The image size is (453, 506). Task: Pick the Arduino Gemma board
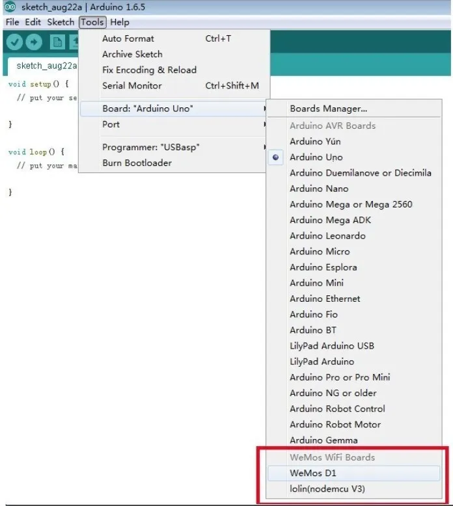[x=353, y=440]
